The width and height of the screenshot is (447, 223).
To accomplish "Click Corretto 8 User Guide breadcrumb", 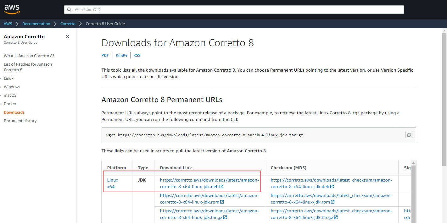I will point(105,24).
